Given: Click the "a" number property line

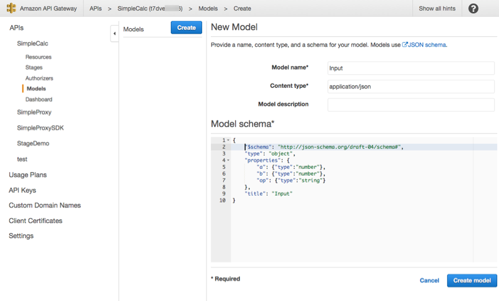Looking at the screenshot, I should (x=291, y=167).
